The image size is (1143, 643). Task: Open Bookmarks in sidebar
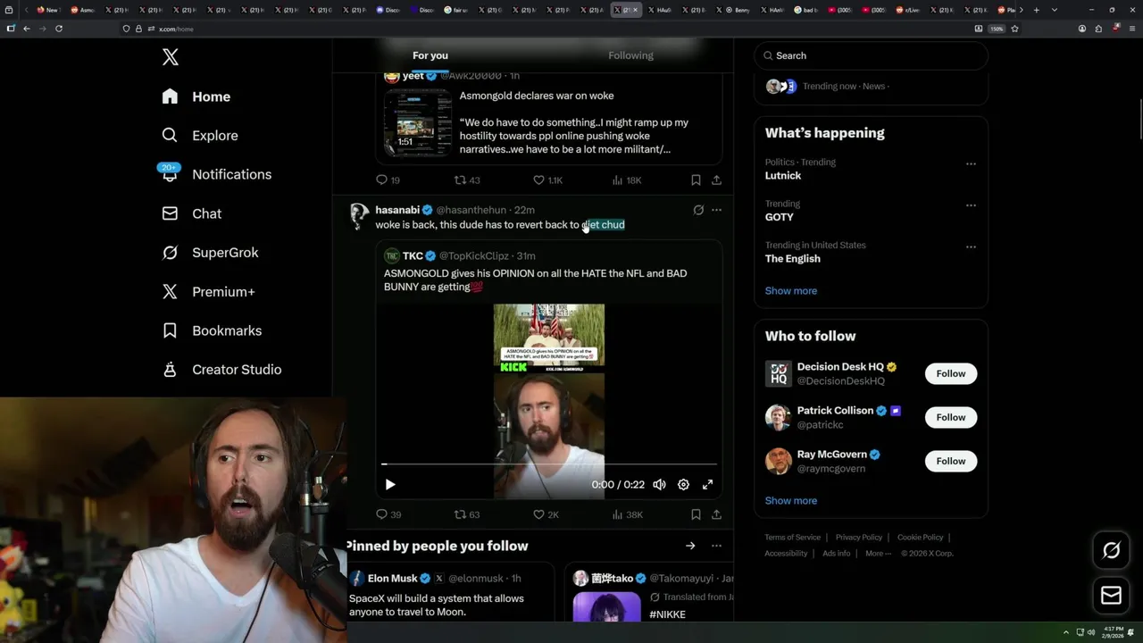[x=212, y=330]
